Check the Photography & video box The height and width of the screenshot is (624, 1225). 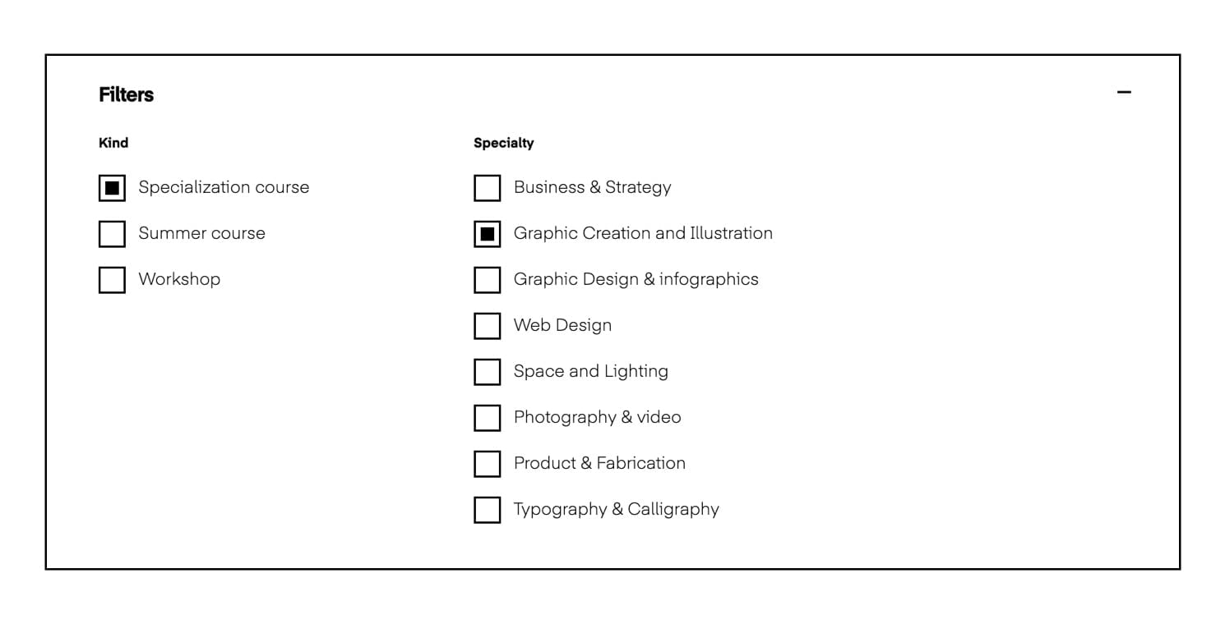(x=488, y=418)
